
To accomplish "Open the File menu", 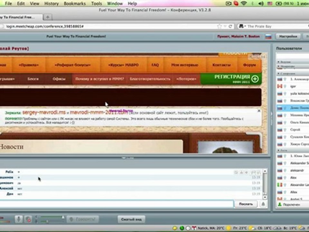I will coord(8,4).
